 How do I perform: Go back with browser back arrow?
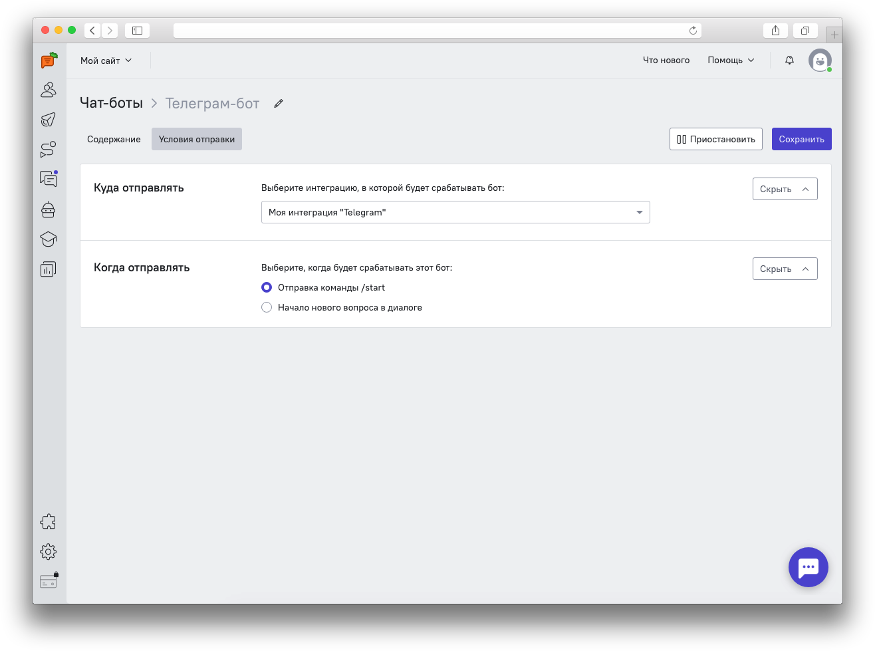point(92,31)
